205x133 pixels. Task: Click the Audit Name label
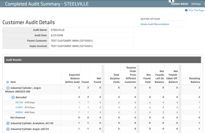pos(40,30)
